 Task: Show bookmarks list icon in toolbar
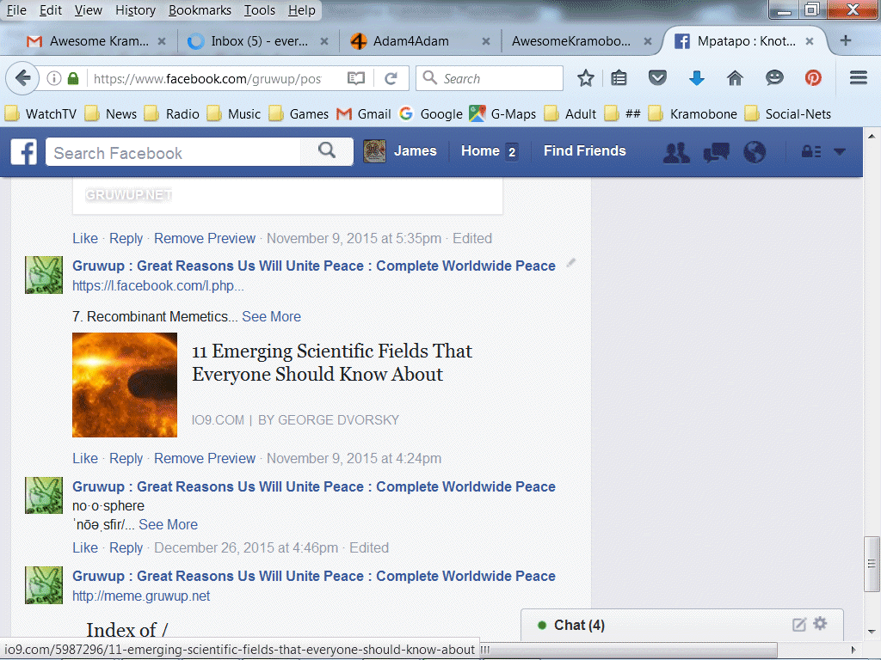(619, 78)
